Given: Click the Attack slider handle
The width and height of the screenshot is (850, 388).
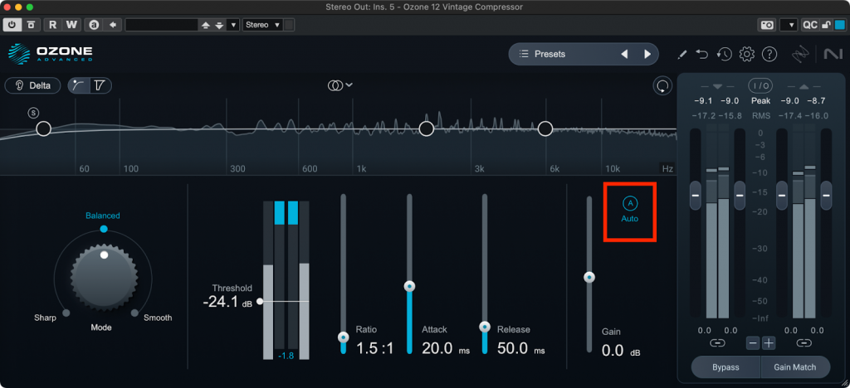Looking at the screenshot, I should 408,286.
